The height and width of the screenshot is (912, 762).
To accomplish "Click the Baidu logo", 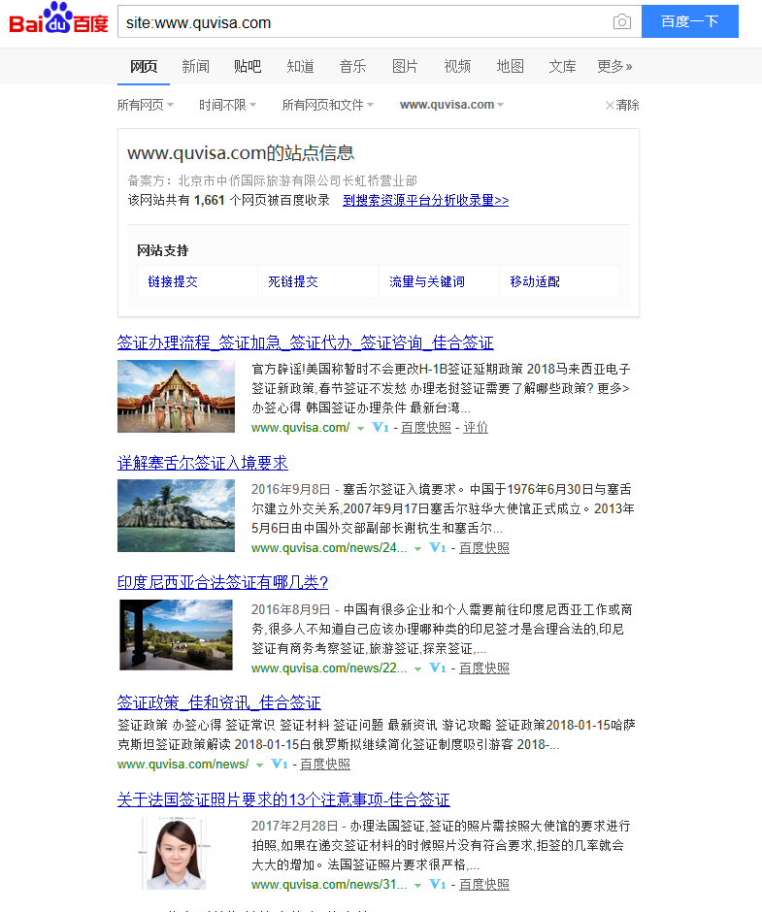I will click(x=59, y=18).
